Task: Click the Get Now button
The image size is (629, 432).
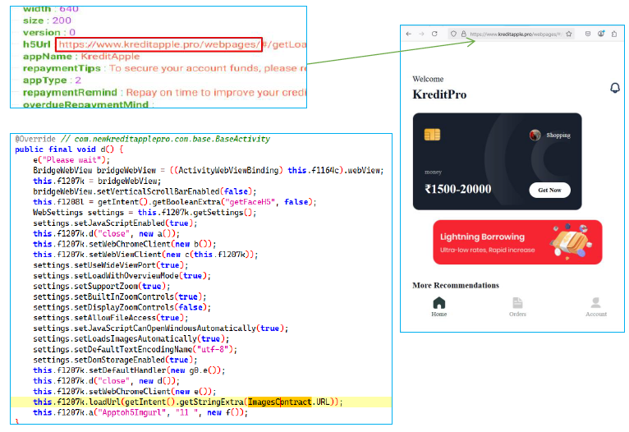Action: click(549, 190)
